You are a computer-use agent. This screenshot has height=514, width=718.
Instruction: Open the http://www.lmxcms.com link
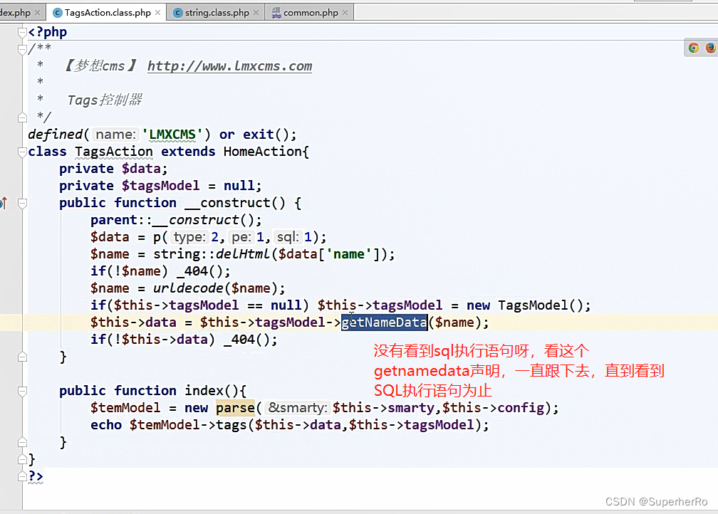pyautogui.click(x=229, y=66)
